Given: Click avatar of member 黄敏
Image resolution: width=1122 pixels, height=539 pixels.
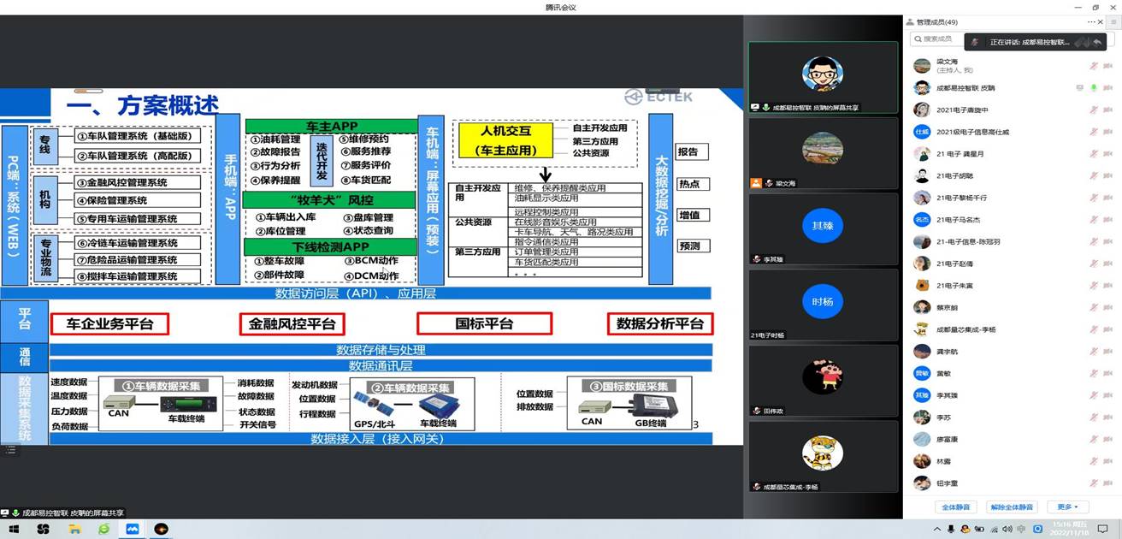Looking at the screenshot, I should coord(921,373).
